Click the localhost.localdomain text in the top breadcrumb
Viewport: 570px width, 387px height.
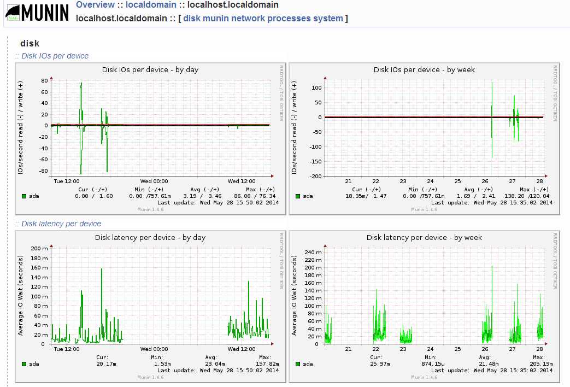tap(233, 5)
